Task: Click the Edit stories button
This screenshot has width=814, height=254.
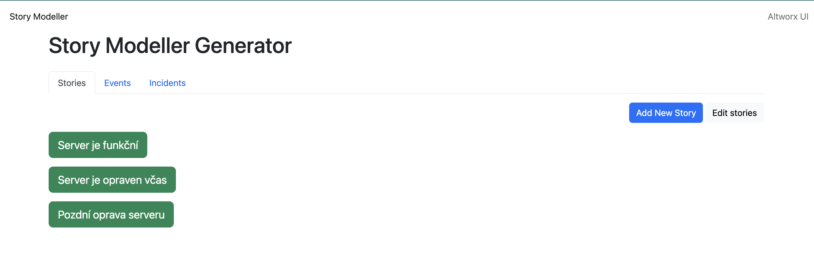Action: 734,113
